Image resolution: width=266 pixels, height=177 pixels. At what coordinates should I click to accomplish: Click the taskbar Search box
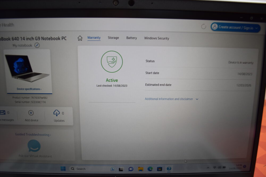pyautogui.click(x=93, y=169)
